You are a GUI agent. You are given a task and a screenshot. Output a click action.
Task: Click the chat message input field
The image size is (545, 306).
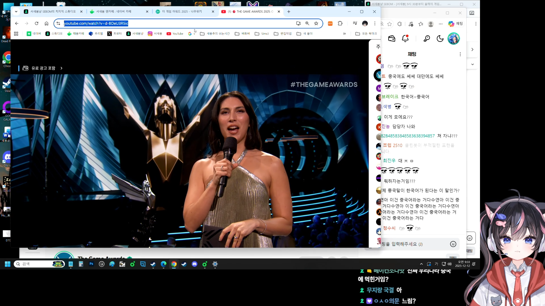(x=412, y=244)
